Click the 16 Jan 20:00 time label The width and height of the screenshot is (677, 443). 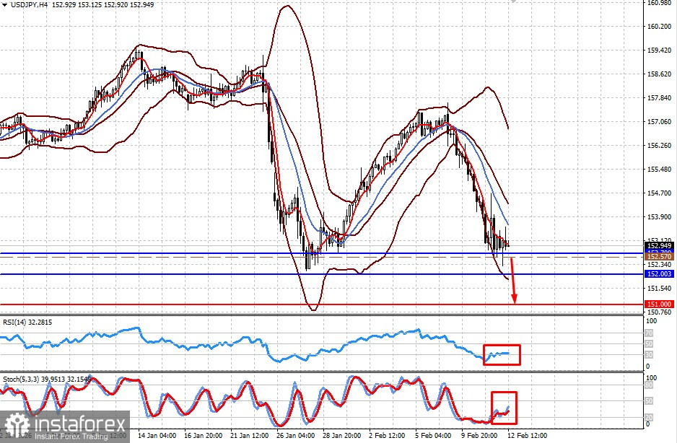(x=203, y=435)
